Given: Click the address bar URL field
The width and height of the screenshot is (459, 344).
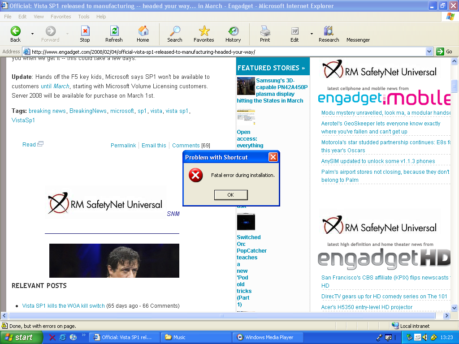Looking at the screenshot, I should point(224,52).
